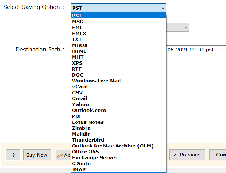Image resolution: width=226 pixels, height=173 pixels.
Task: Select EMLX format from the list
Action: [119, 33]
